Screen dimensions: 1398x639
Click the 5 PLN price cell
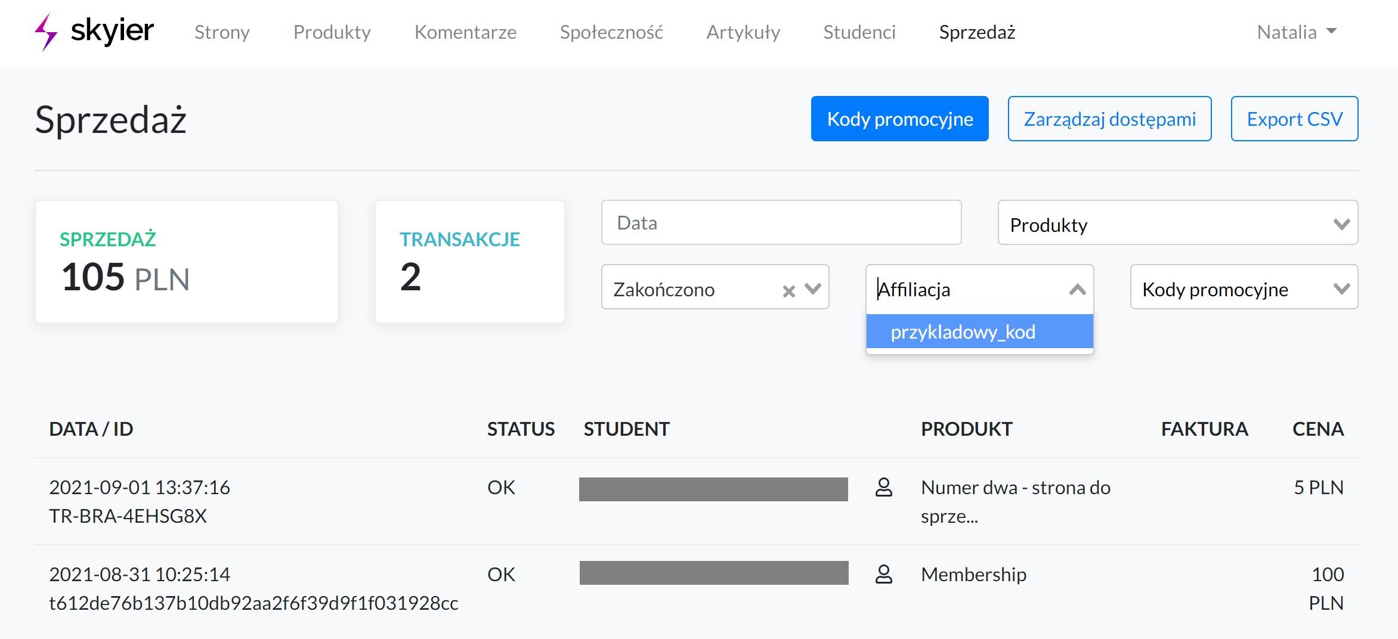pos(1318,487)
